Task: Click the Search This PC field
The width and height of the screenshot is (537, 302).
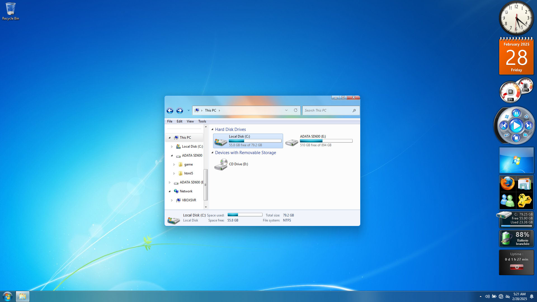Action: tap(327, 110)
